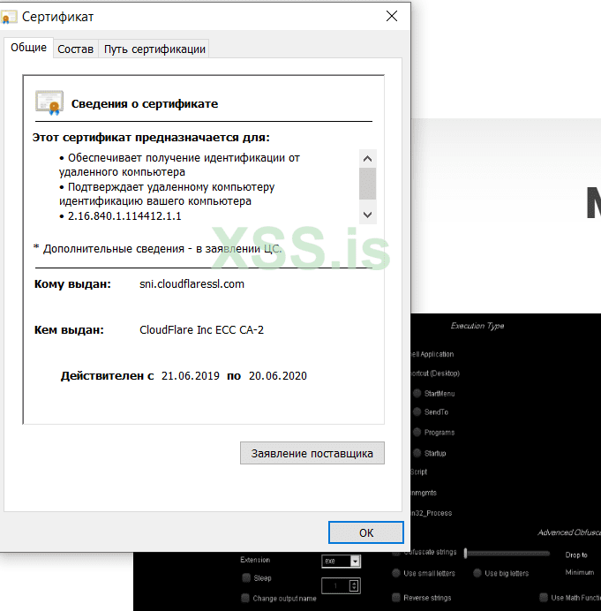601x611 pixels.
Task: Click the purposes list scrollbar thumb
Action: click(x=367, y=184)
